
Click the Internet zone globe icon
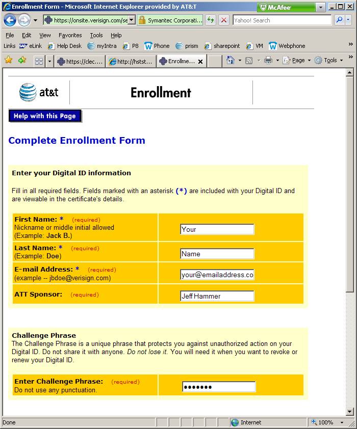235,422
